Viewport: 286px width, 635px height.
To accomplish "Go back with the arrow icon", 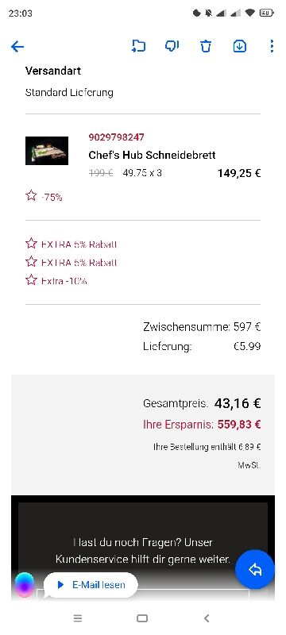I will (17, 47).
